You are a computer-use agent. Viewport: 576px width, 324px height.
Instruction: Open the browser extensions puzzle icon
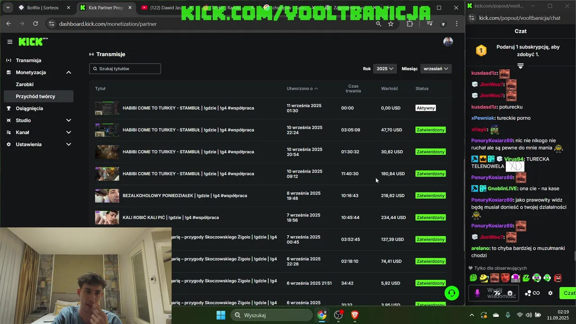[409, 24]
